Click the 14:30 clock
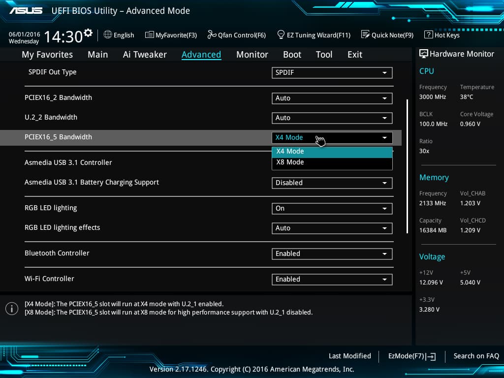504x378 pixels. tap(63, 36)
